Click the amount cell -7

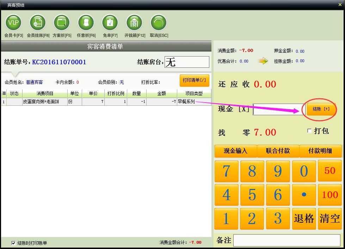point(162,102)
